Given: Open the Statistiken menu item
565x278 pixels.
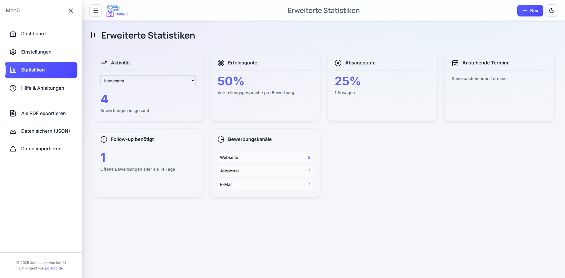Looking at the screenshot, I should pyautogui.click(x=41, y=70).
